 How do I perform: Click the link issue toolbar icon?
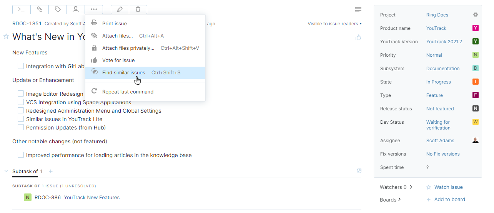40,9
